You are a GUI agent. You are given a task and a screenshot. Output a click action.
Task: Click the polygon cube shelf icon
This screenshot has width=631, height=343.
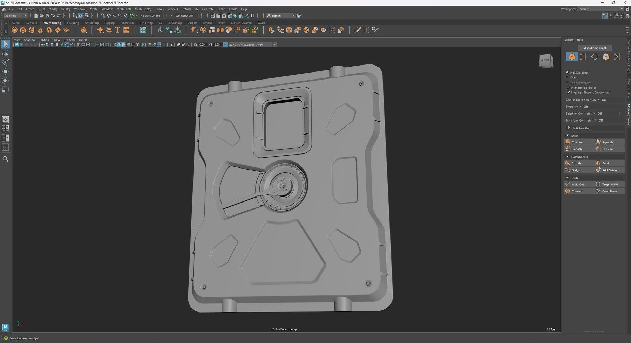[23, 30]
